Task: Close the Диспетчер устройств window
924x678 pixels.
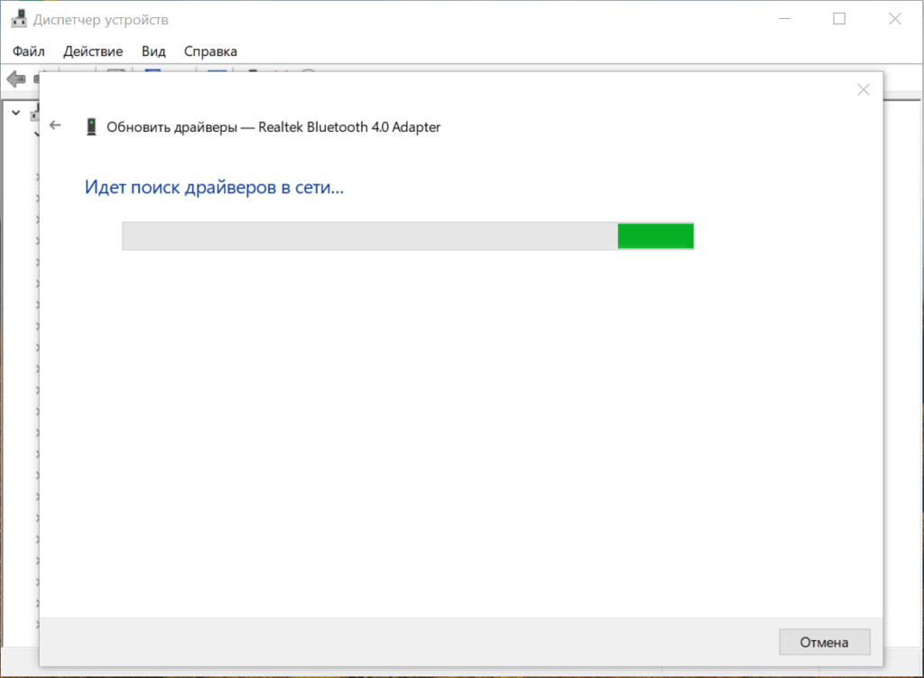Action: tap(894, 19)
